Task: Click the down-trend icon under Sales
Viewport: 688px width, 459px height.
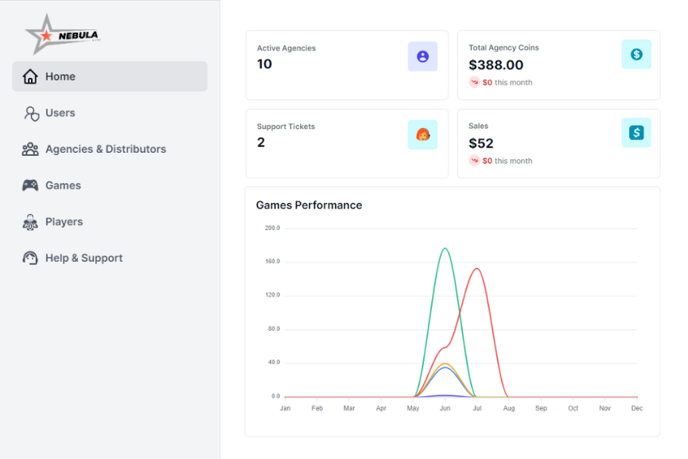Action: pyautogui.click(x=474, y=161)
